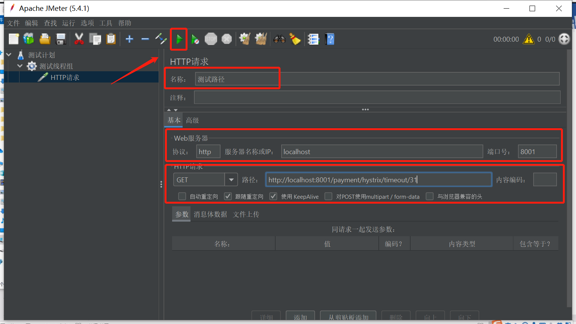Open the 编辑 menu
576x324 pixels.
31,23
